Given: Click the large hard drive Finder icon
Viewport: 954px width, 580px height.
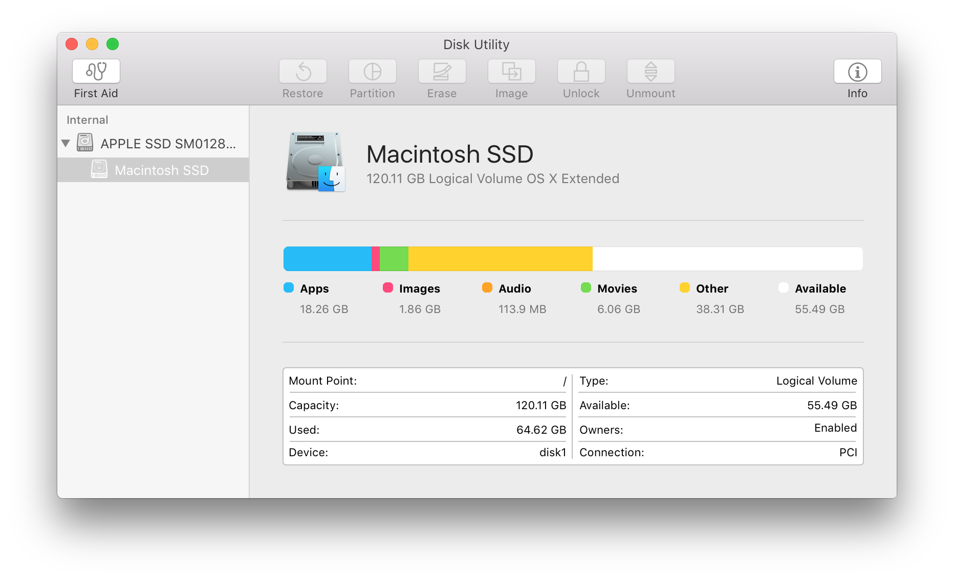Looking at the screenshot, I should tap(315, 162).
